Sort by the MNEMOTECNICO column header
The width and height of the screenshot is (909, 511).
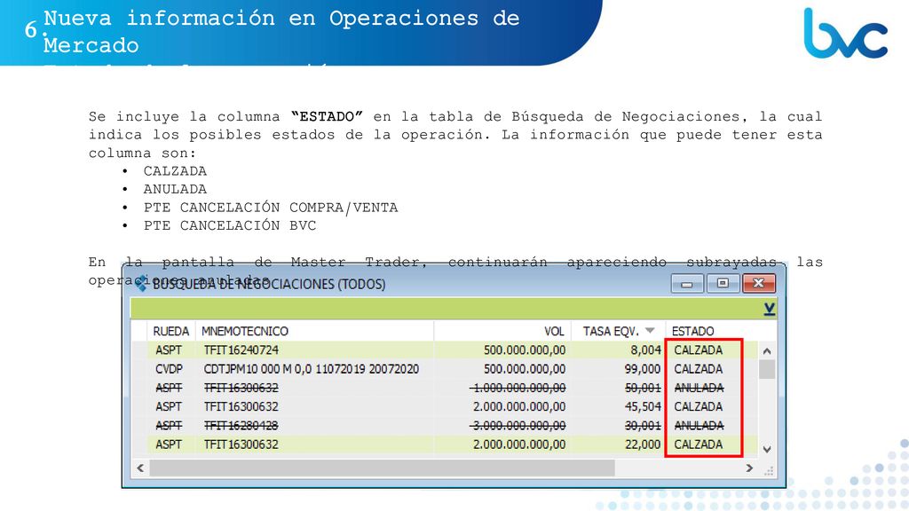tap(245, 332)
